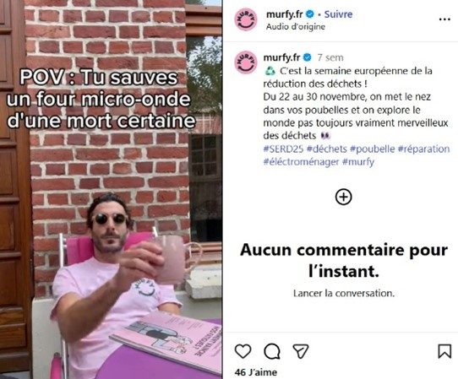Open the #poubelle hashtag
Viewport: 458px width, 379px height.
click(373, 149)
